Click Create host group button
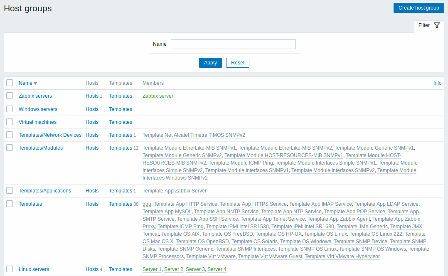The width and height of the screenshot is (448, 276). 419,8
